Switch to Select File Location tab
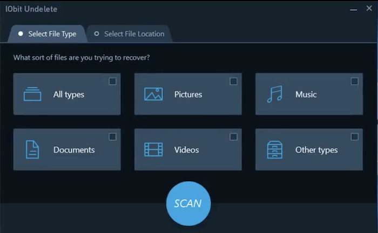 click(x=129, y=34)
